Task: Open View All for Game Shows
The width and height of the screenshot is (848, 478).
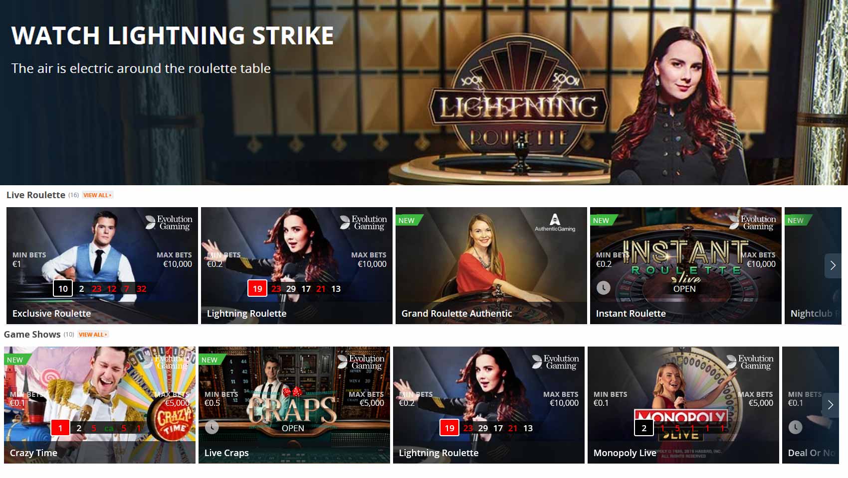Action: pos(93,335)
